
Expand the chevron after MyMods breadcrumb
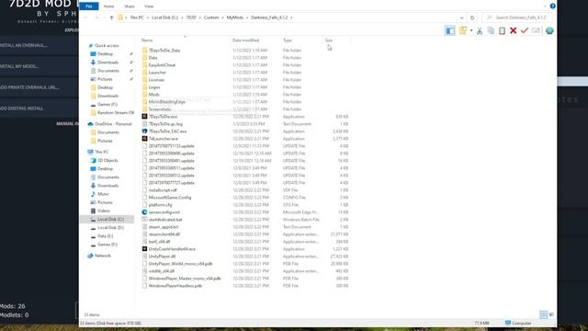(x=247, y=17)
